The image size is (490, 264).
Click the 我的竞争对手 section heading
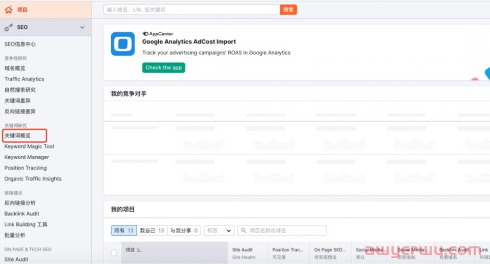coord(129,94)
